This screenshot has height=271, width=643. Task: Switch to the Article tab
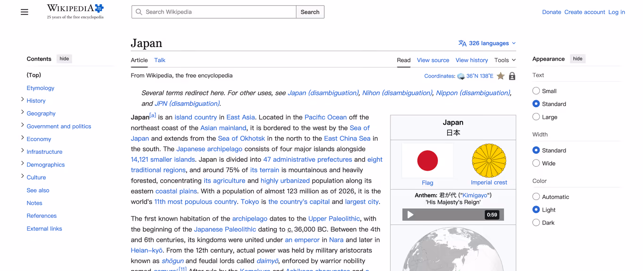click(x=139, y=60)
